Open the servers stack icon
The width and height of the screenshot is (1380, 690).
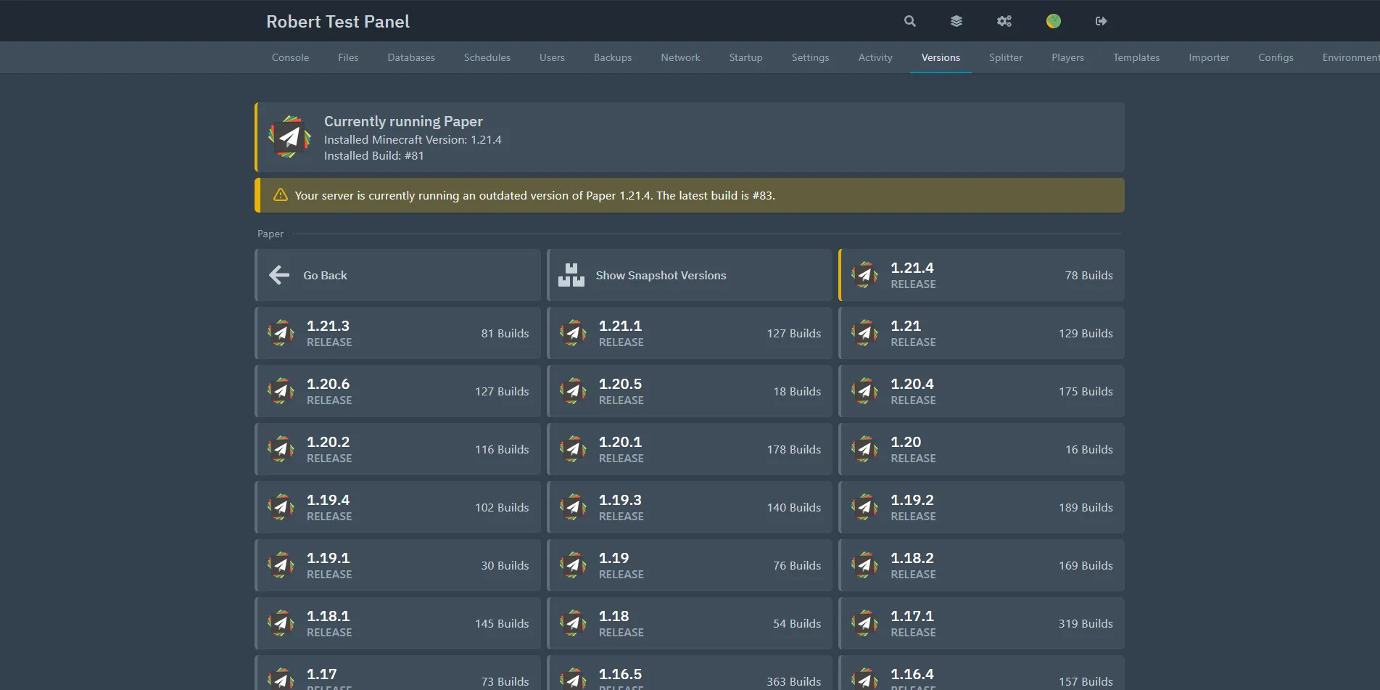(957, 21)
